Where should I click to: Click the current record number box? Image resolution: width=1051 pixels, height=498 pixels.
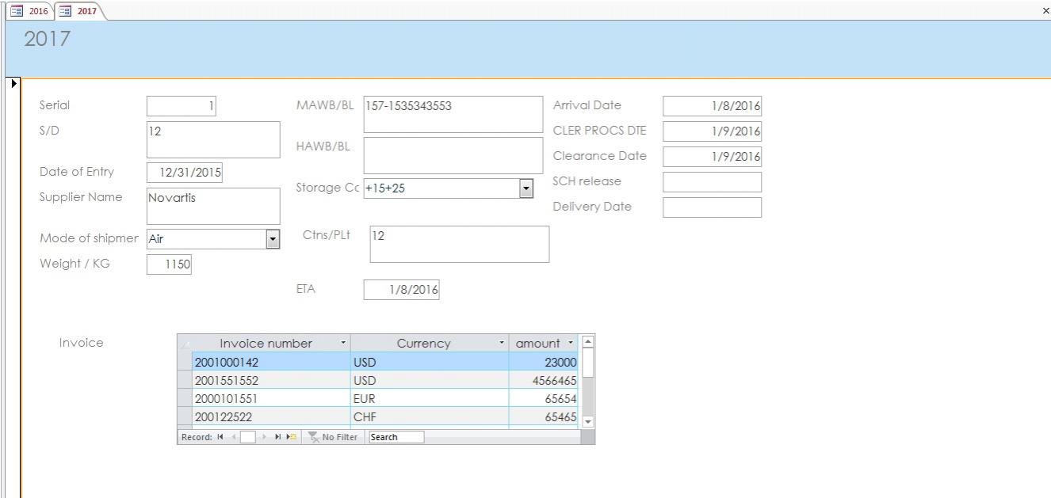[x=247, y=437]
